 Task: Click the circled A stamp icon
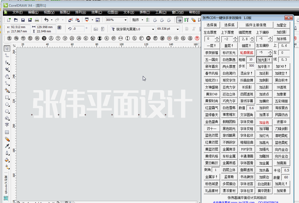pyautogui.click(x=51, y=38)
